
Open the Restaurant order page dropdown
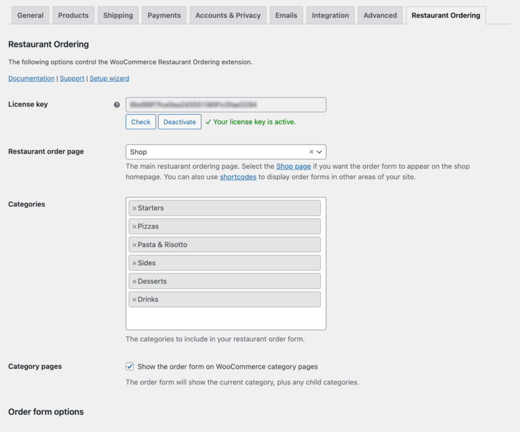click(318, 152)
